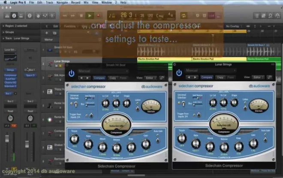The width and height of the screenshot is (283, 178).
Task: Open the Library icon in control bar
Action: (7, 16)
